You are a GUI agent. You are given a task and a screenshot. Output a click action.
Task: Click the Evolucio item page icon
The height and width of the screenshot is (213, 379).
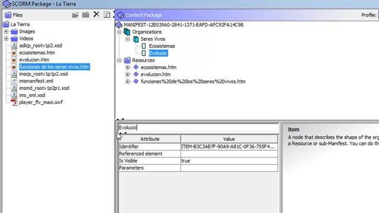click(144, 53)
